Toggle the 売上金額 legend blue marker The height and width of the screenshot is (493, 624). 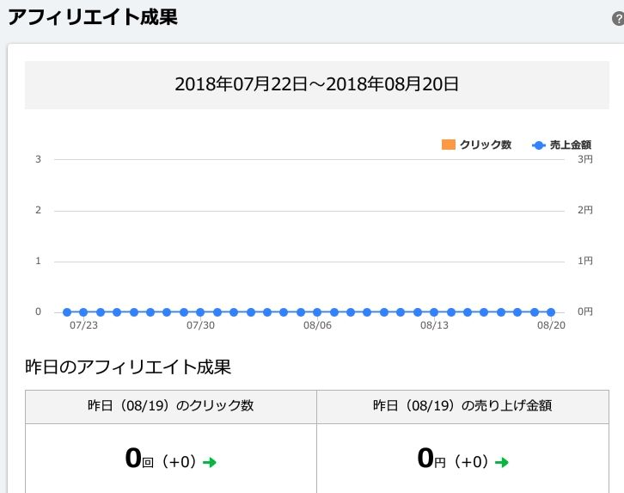pyautogui.click(x=538, y=145)
